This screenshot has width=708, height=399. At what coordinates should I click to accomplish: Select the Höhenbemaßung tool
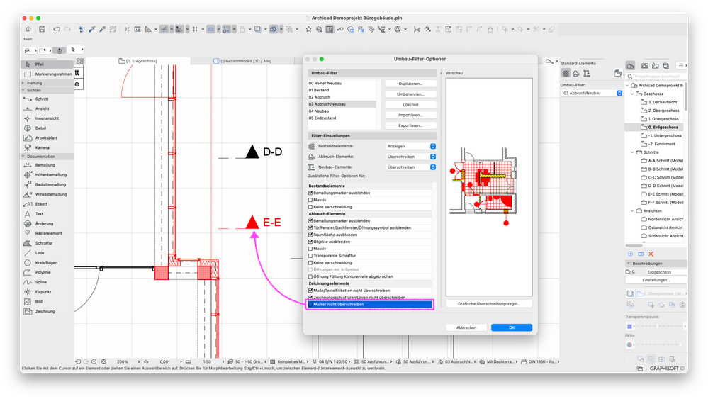click(47, 174)
